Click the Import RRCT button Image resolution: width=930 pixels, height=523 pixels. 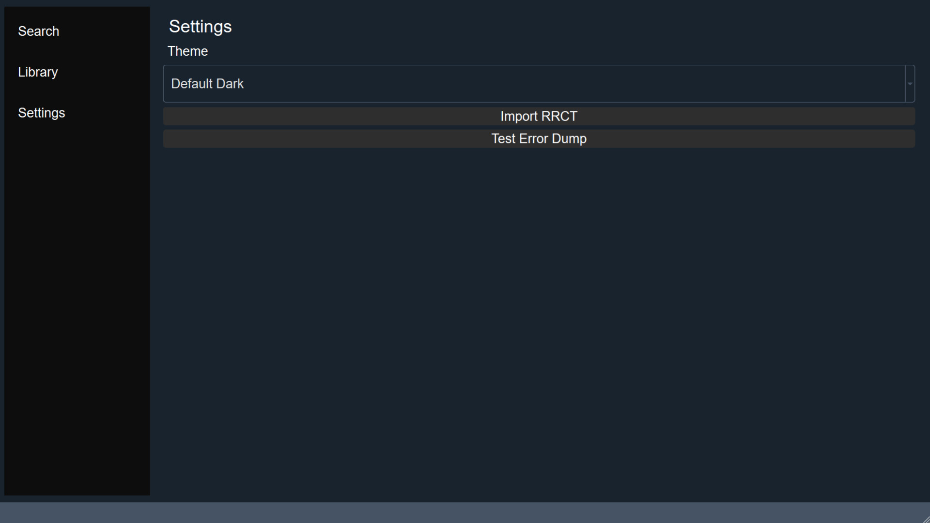pyautogui.click(x=539, y=116)
